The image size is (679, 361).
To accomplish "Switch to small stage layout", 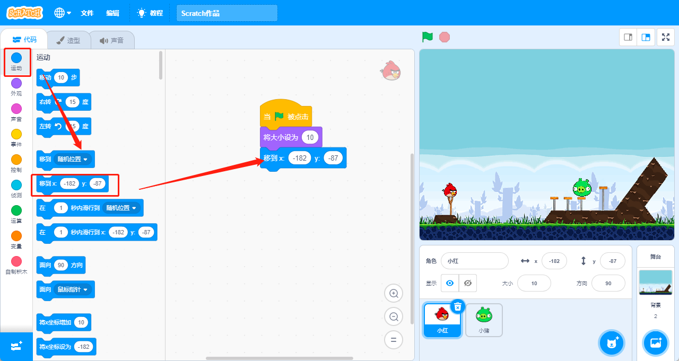I will coord(628,37).
